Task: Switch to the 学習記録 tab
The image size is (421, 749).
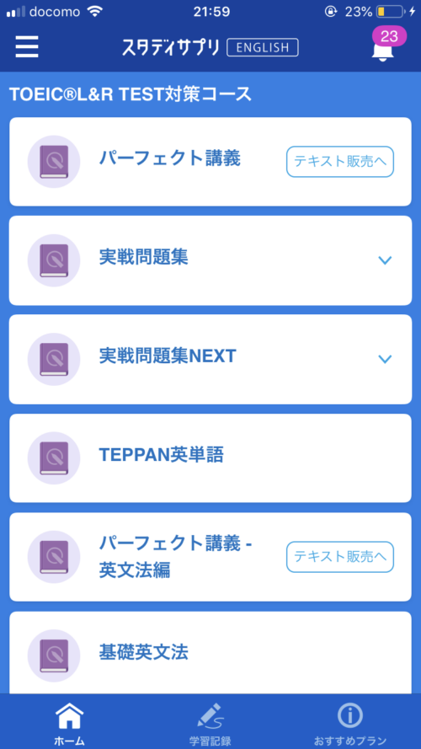Action: pyautogui.click(x=210, y=721)
